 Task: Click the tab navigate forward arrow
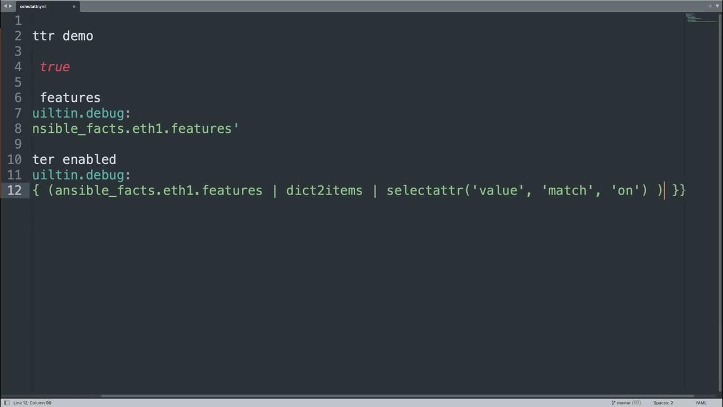click(x=10, y=6)
